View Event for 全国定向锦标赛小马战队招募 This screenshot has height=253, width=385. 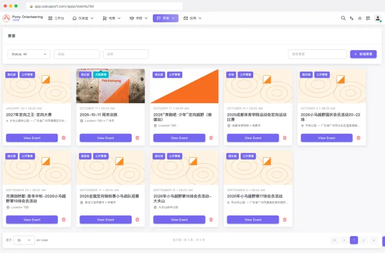pos(106,219)
